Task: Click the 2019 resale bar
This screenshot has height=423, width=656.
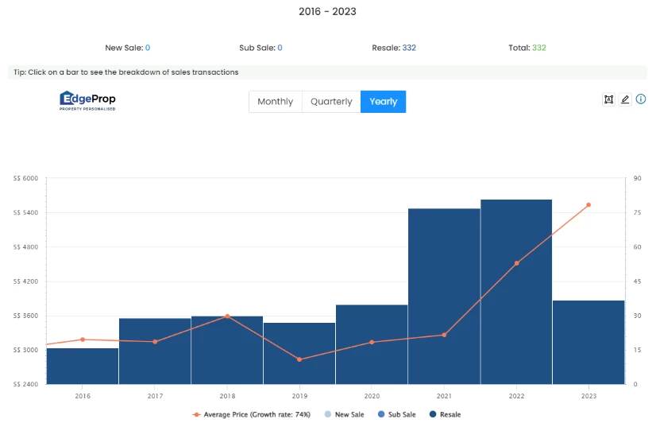Action: click(x=299, y=354)
